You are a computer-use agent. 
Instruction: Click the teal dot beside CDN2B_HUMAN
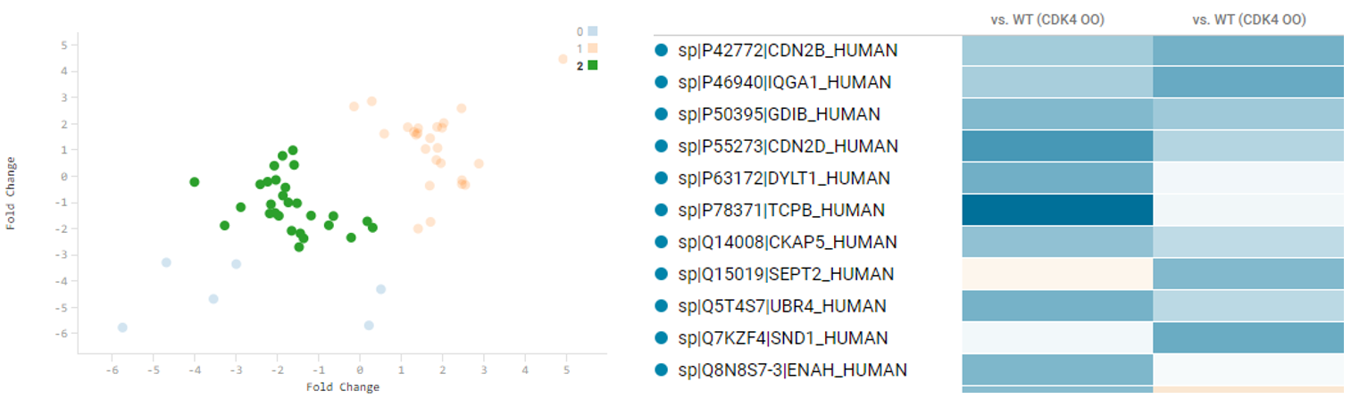(662, 50)
